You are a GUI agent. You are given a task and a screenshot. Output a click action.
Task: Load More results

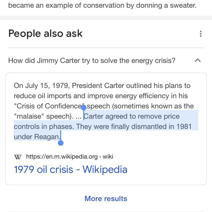point(106,199)
